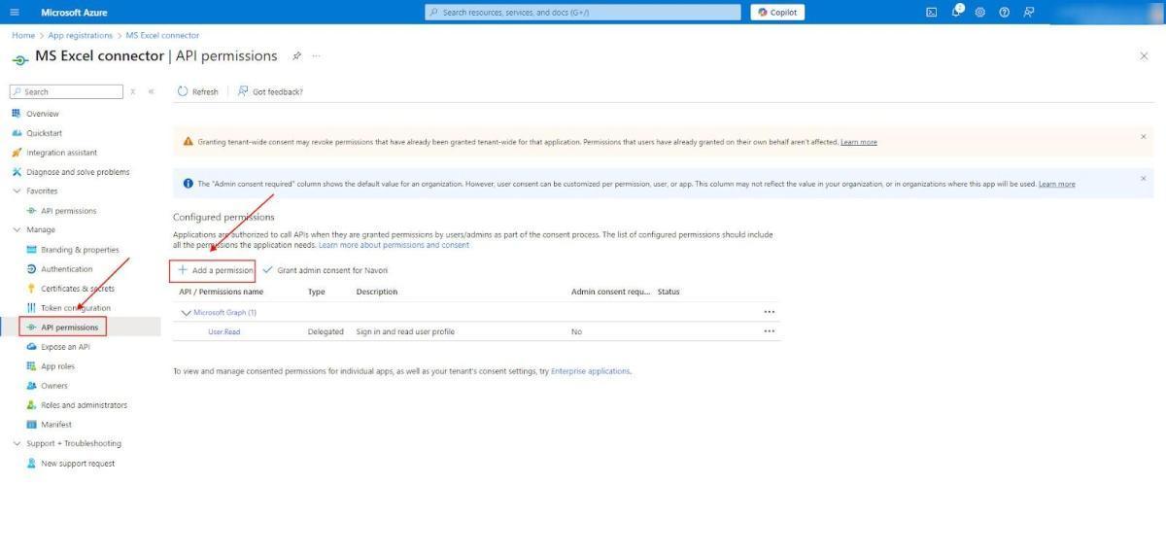The width and height of the screenshot is (1166, 553).
Task: Click Got feedback? in the toolbar
Action: point(270,91)
